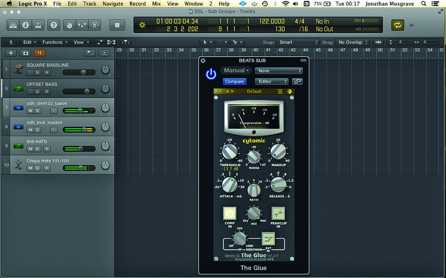Open Spotlight search in the menu bar

tap(424, 4)
